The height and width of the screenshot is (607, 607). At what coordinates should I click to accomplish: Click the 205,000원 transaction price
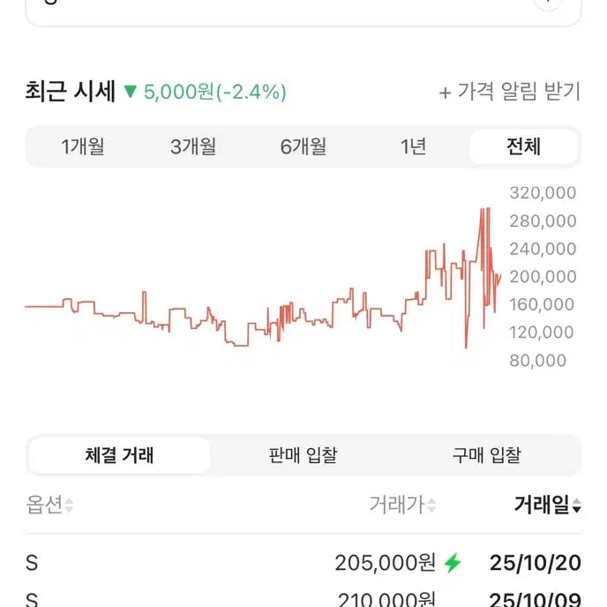385,563
